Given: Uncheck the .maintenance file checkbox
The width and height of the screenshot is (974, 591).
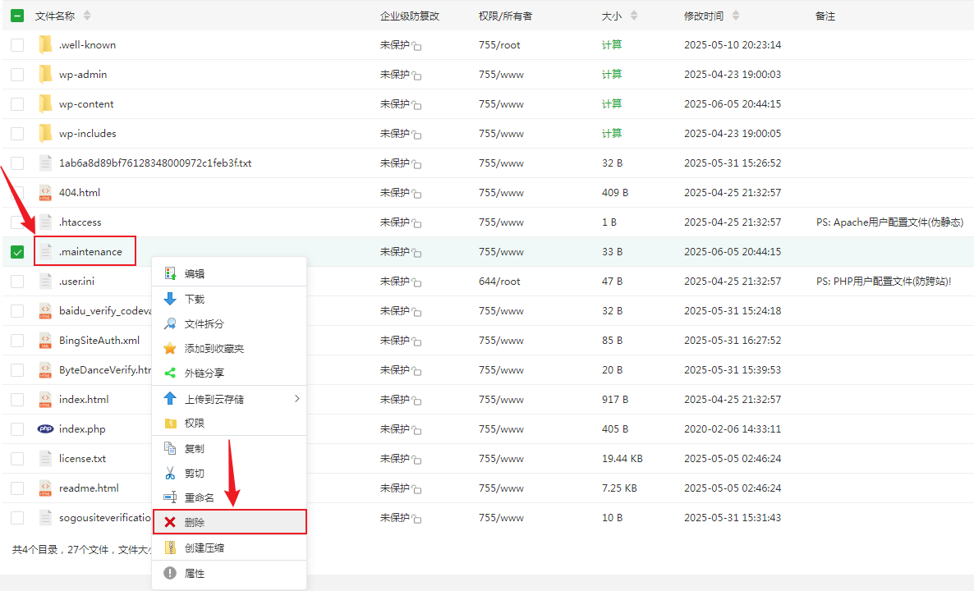Looking at the screenshot, I should point(17,252).
